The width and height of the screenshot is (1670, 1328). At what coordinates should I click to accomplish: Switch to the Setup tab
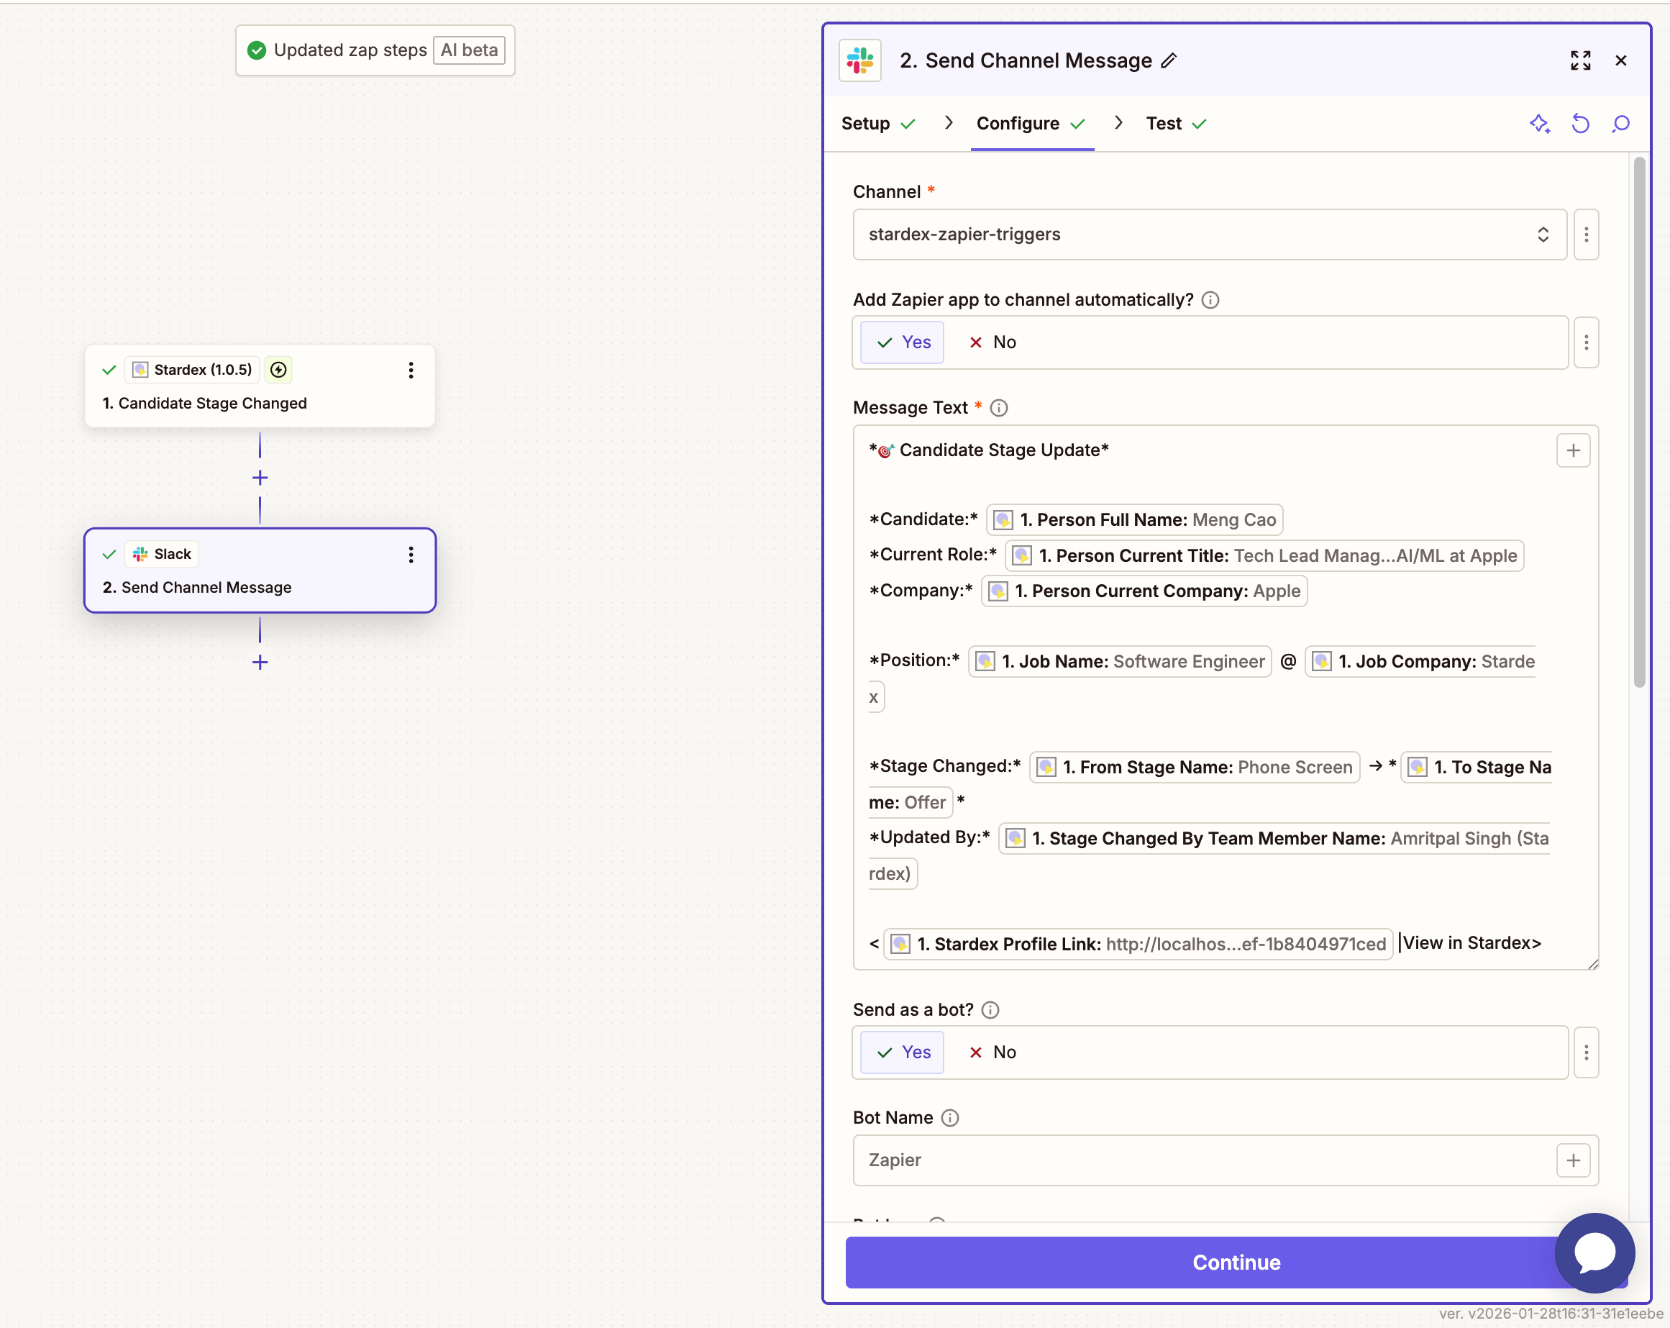point(878,124)
